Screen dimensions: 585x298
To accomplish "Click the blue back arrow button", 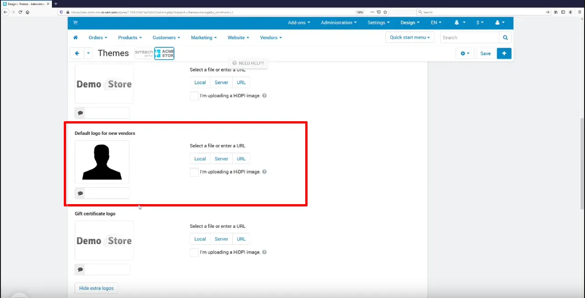I will [x=77, y=53].
